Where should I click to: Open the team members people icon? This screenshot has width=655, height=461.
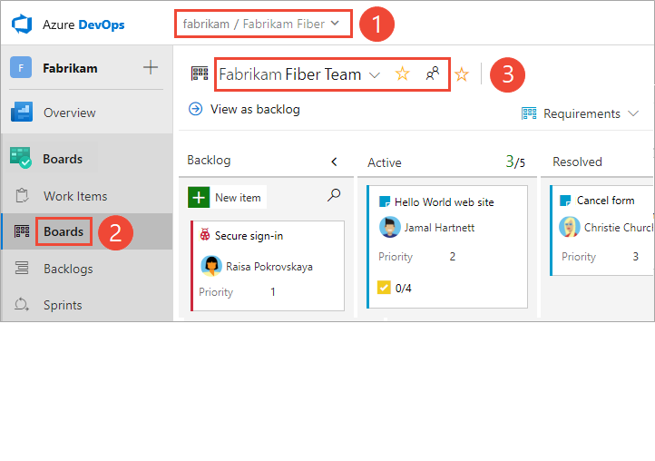pyautogui.click(x=433, y=74)
